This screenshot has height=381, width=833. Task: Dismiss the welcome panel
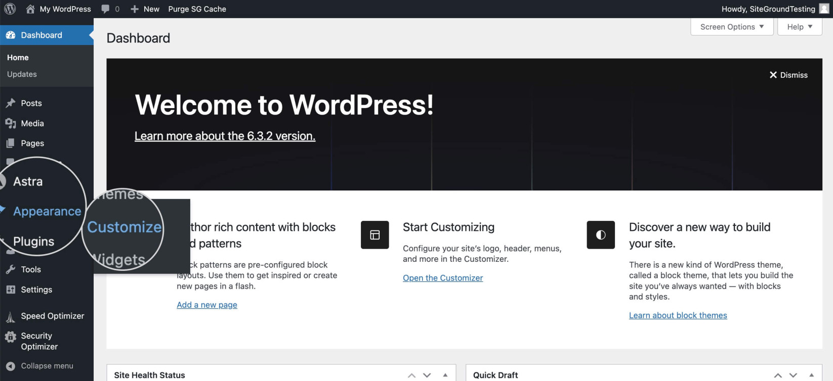(x=788, y=75)
